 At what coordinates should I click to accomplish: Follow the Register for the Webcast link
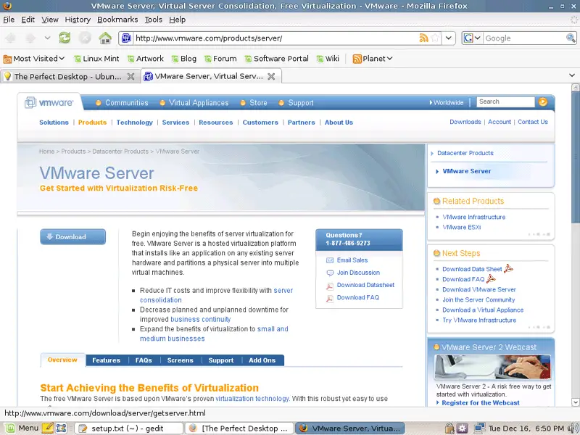[x=481, y=402]
